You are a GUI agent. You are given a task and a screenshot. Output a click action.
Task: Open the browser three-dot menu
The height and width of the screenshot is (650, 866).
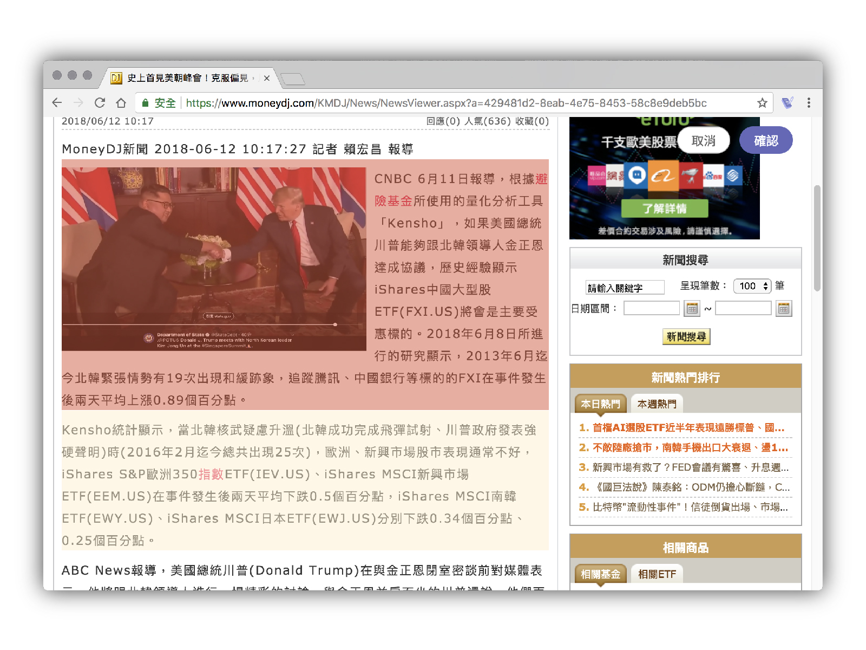click(809, 103)
